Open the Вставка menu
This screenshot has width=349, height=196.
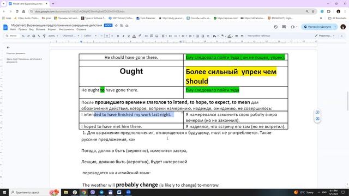point(40,29)
